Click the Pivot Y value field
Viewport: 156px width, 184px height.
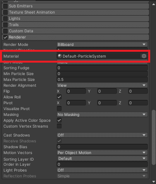[x=107, y=103]
